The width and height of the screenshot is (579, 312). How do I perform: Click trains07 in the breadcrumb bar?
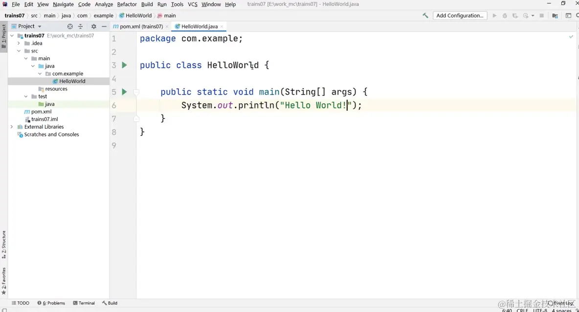tap(15, 16)
